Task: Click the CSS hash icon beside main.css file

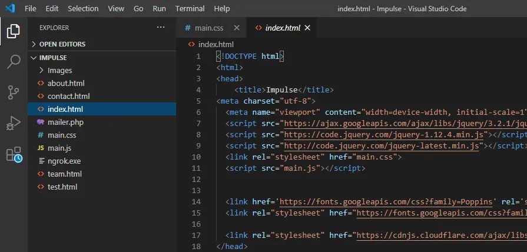Action: pos(41,135)
